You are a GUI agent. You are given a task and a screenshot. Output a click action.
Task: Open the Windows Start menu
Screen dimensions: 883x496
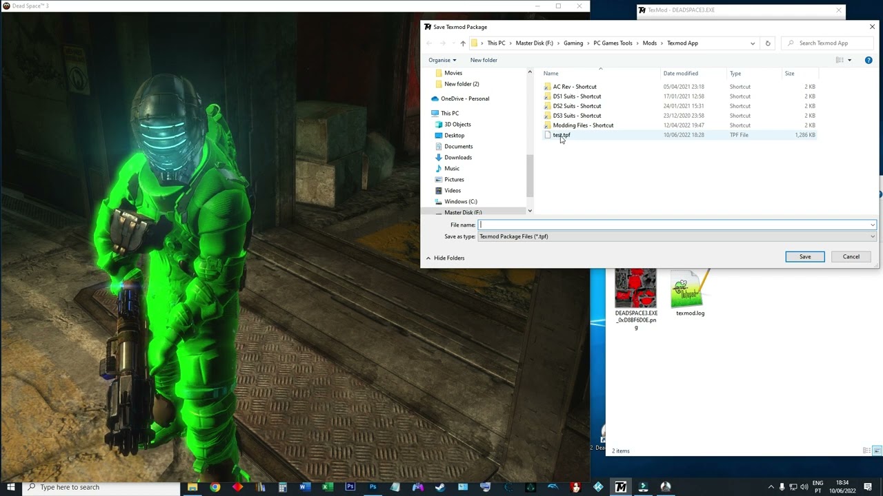(x=10, y=487)
